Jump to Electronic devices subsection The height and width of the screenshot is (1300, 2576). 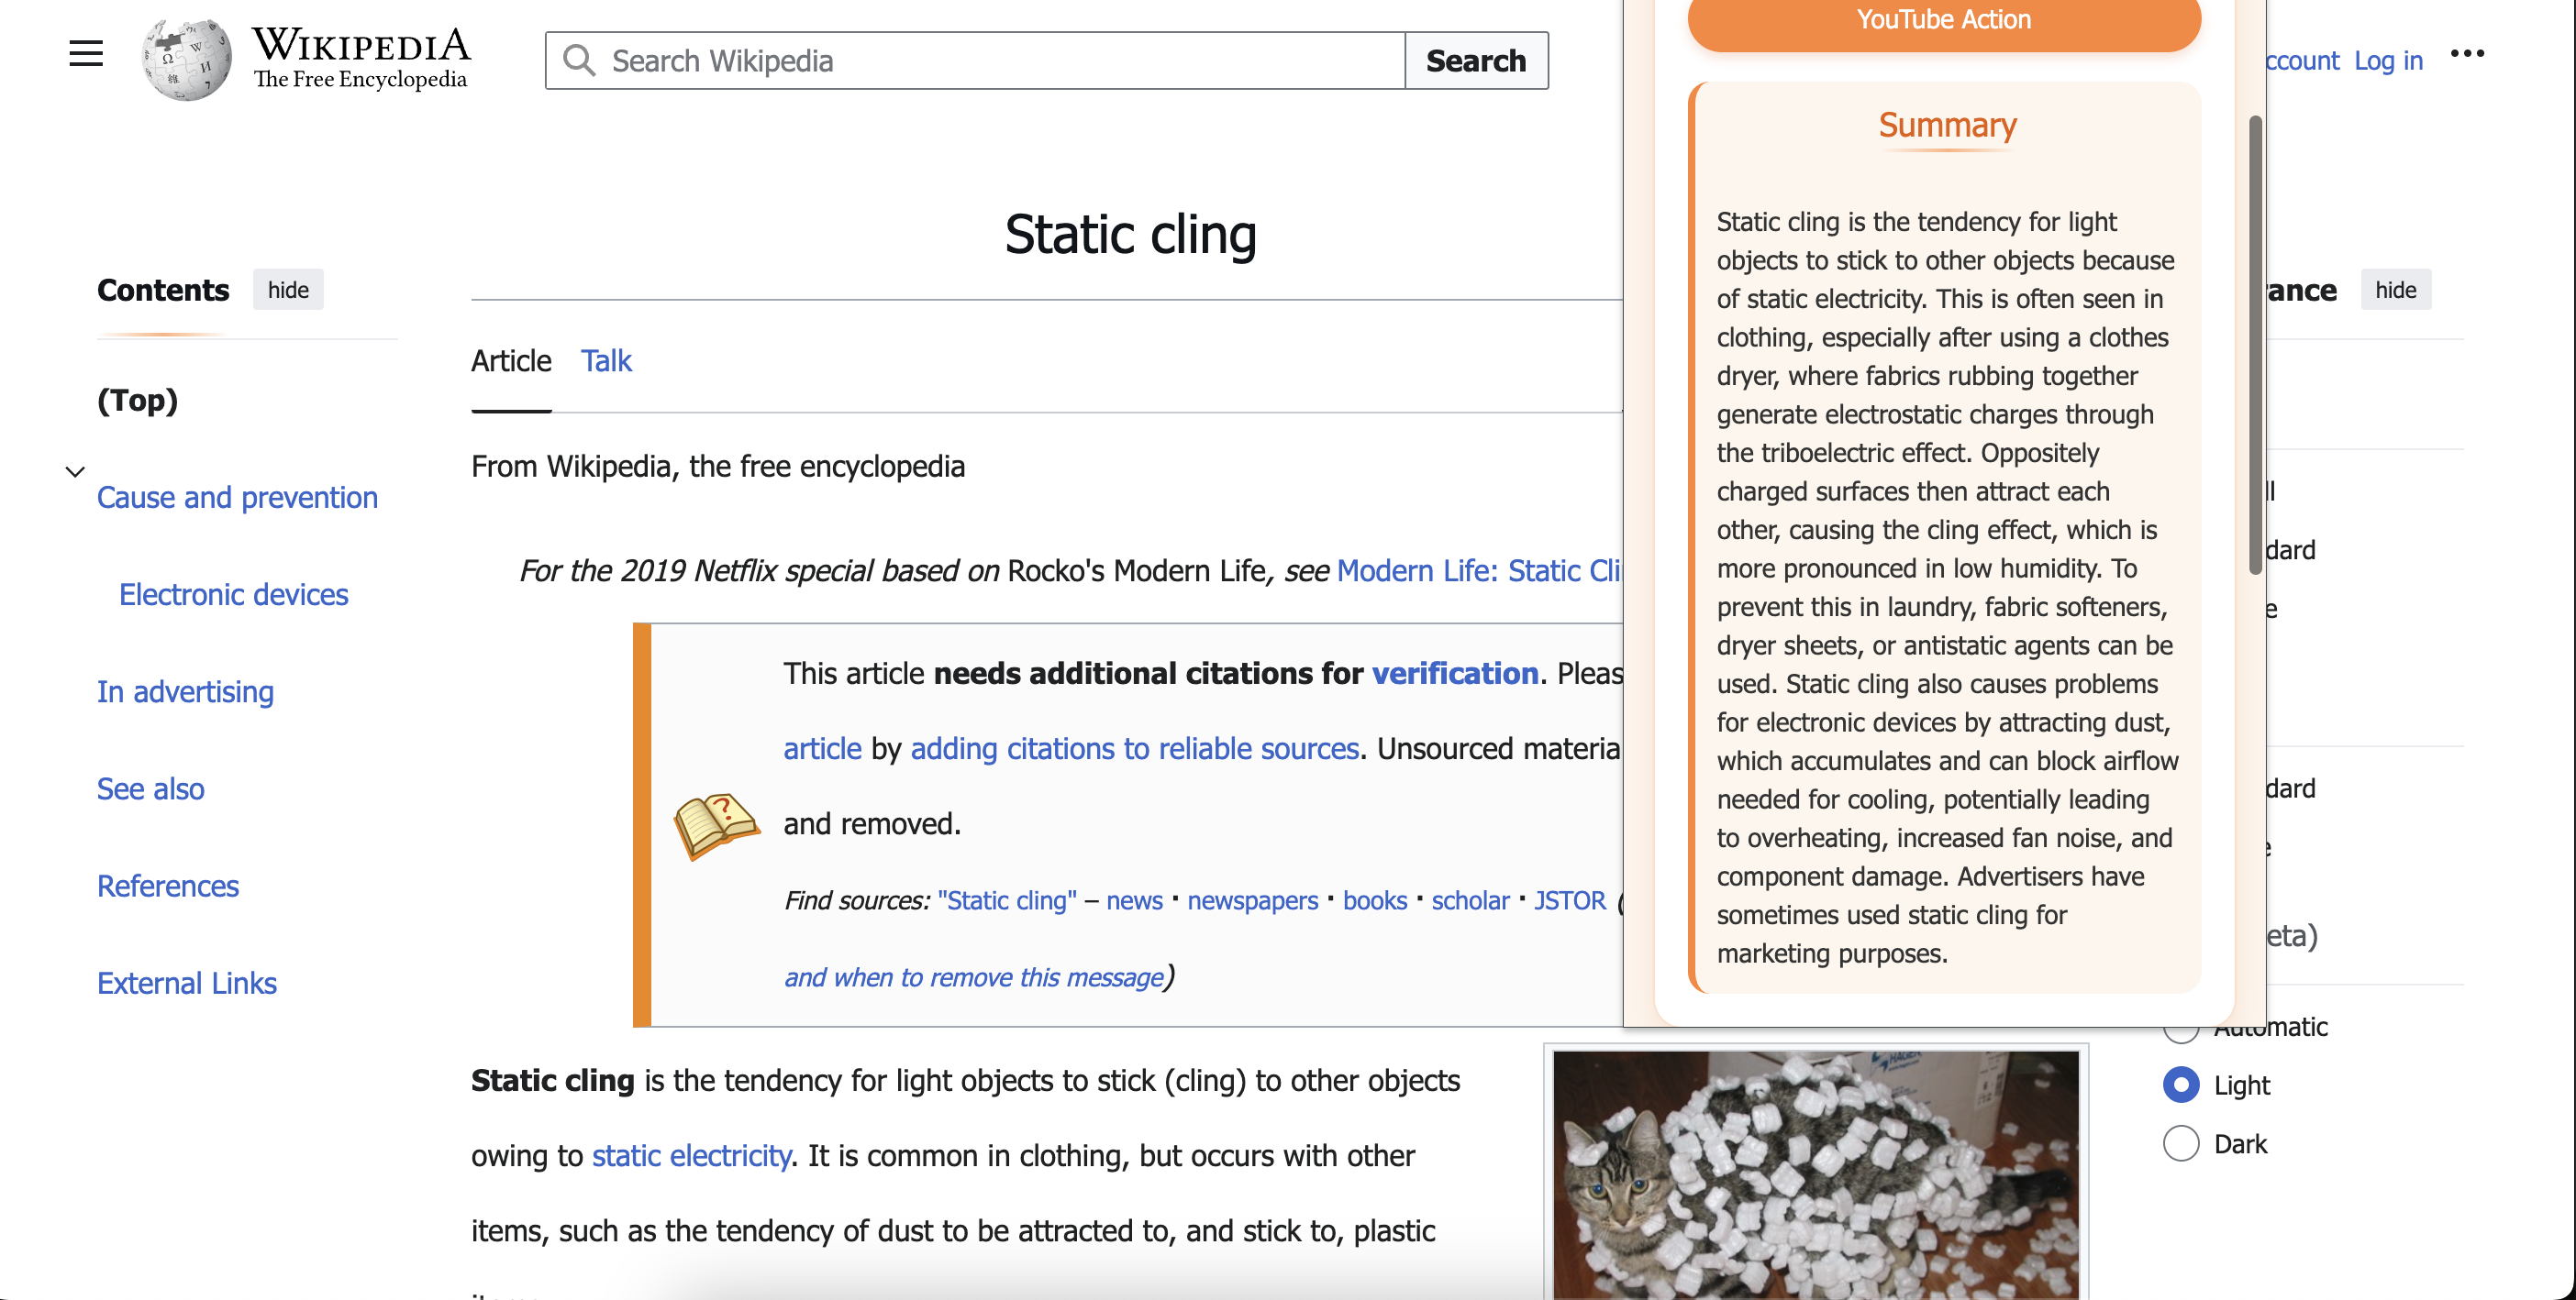(x=233, y=595)
